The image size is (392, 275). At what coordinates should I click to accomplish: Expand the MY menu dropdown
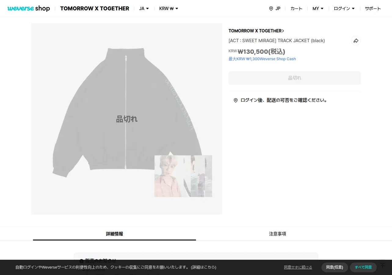(318, 9)
